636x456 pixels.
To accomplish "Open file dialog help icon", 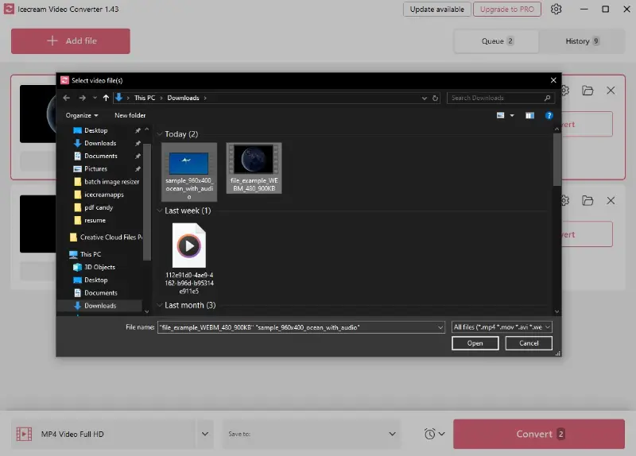I will click(x=549, y=115).
